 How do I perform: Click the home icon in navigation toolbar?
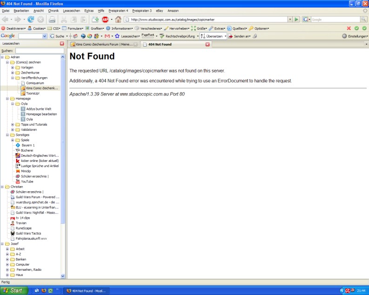118,20
